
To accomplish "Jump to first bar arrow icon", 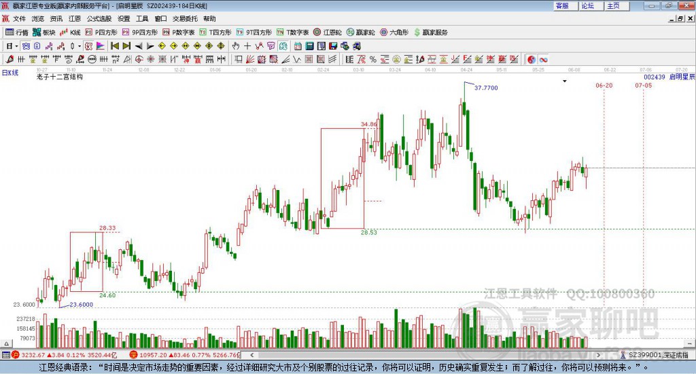I will point(114,46).
